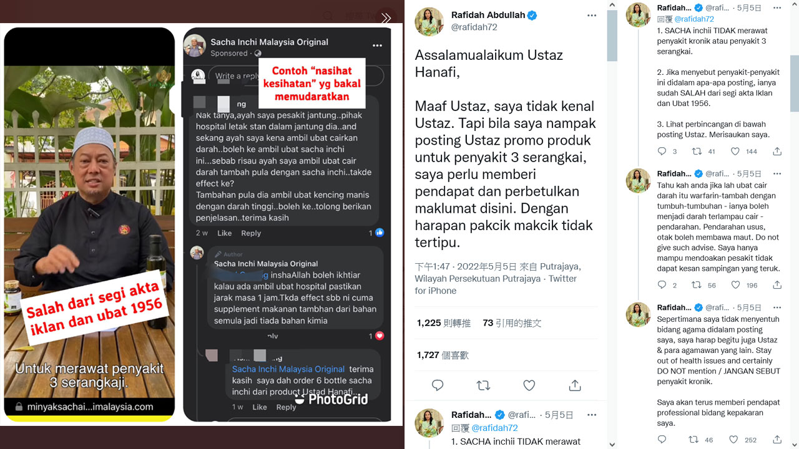Share the main tweet via share icon
799x449 pixels.
click(575, 385)
